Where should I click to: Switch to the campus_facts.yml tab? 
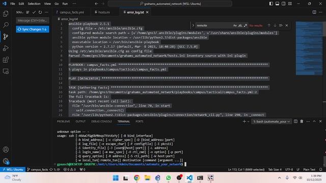[71, 12]
